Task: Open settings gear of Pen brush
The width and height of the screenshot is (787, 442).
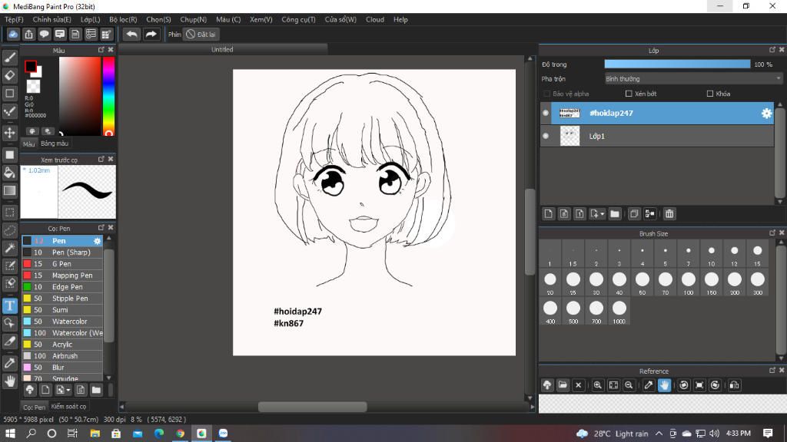Action: click(x=97, y=241)
